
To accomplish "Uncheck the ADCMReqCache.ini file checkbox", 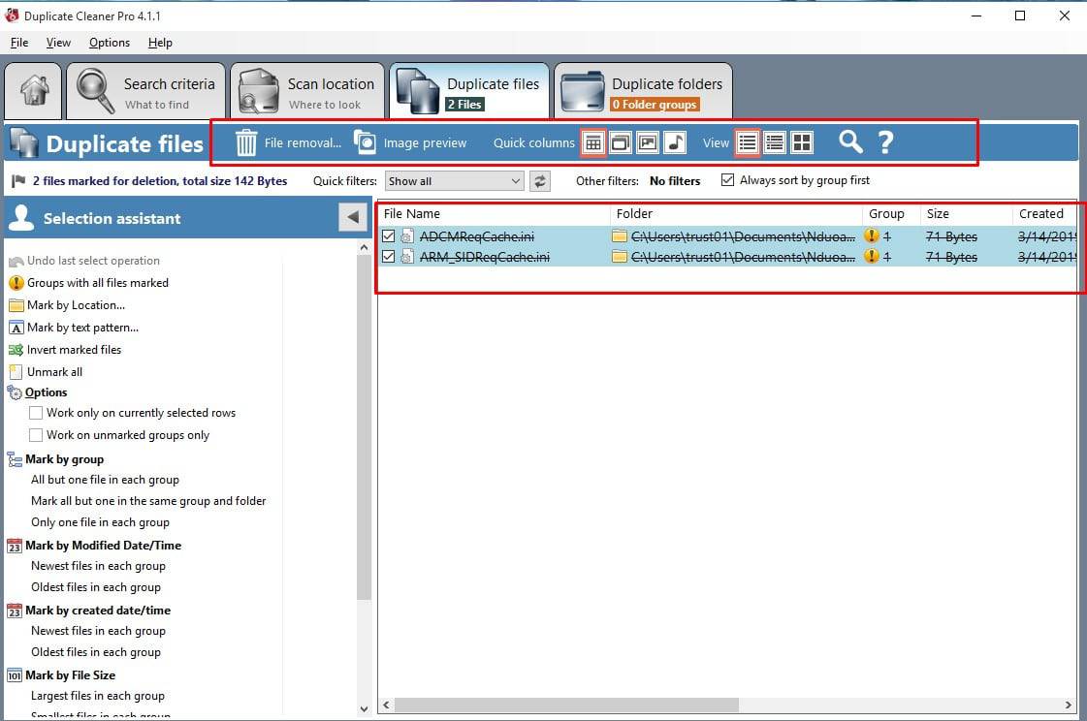I will click(389, 236).
